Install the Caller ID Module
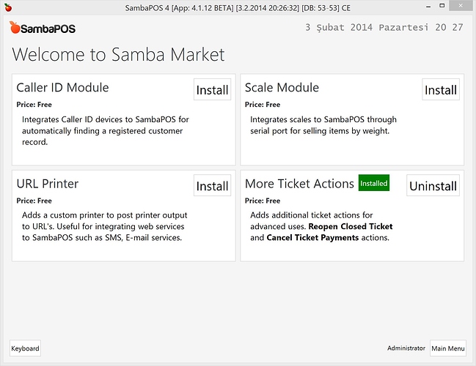Screen dimensions: 476x366 coord(213,90)
